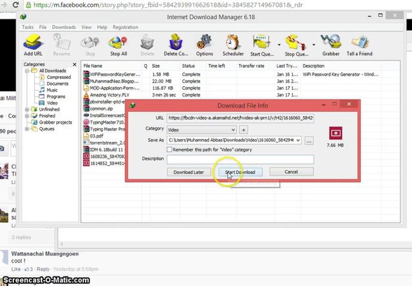Open the Registration menu
This screenshot has height=286, width=412.
pyautogui.click(x=125, y=27)
